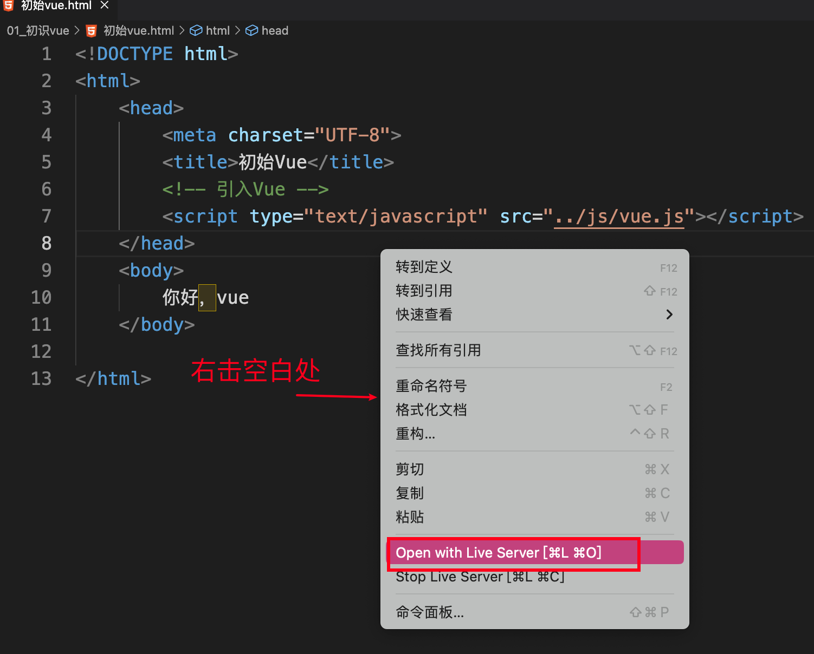Click line number 13 in gutter
This screenshot has width=814, height=654.
[x=41, y=378]
